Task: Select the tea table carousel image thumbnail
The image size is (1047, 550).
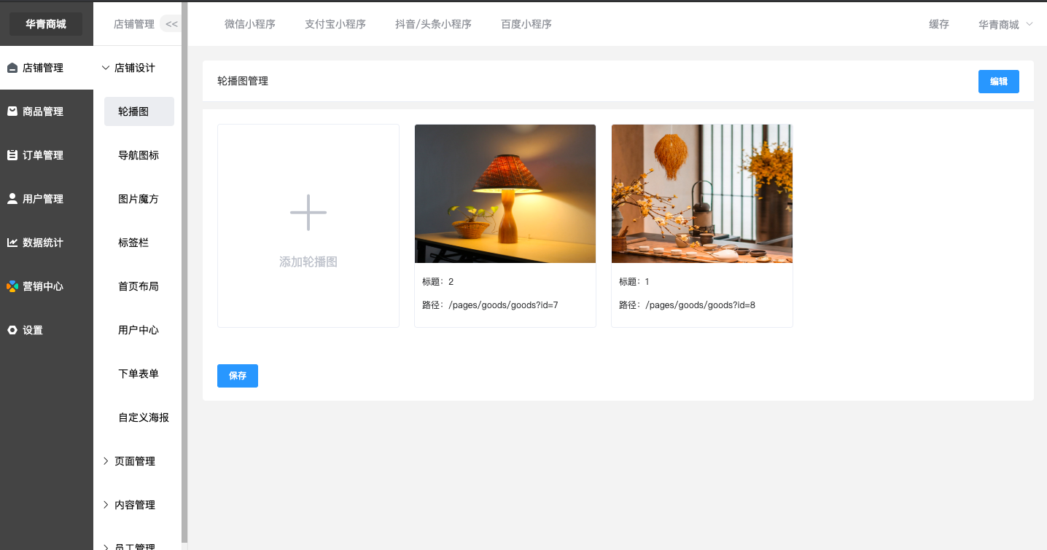Action: [702, 194]
